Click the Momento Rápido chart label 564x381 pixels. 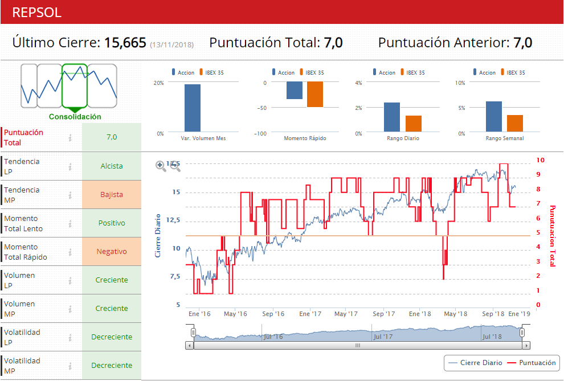pos(305,138)
